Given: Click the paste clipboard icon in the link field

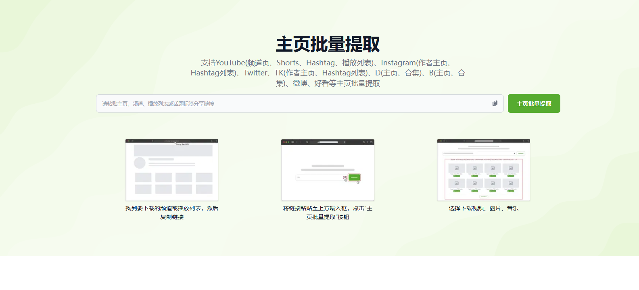Looking at the screenshot, I should pos(495,104).
